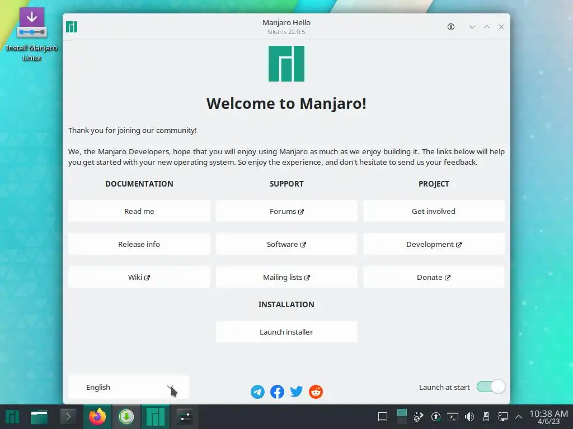Maximize the Manjaro Hello window
This screenshot has height=429, width=573.
tap(487, 27)
